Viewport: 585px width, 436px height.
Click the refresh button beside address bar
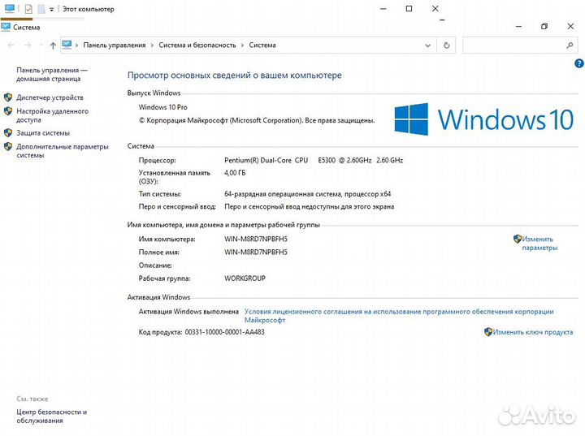(447, 45)
